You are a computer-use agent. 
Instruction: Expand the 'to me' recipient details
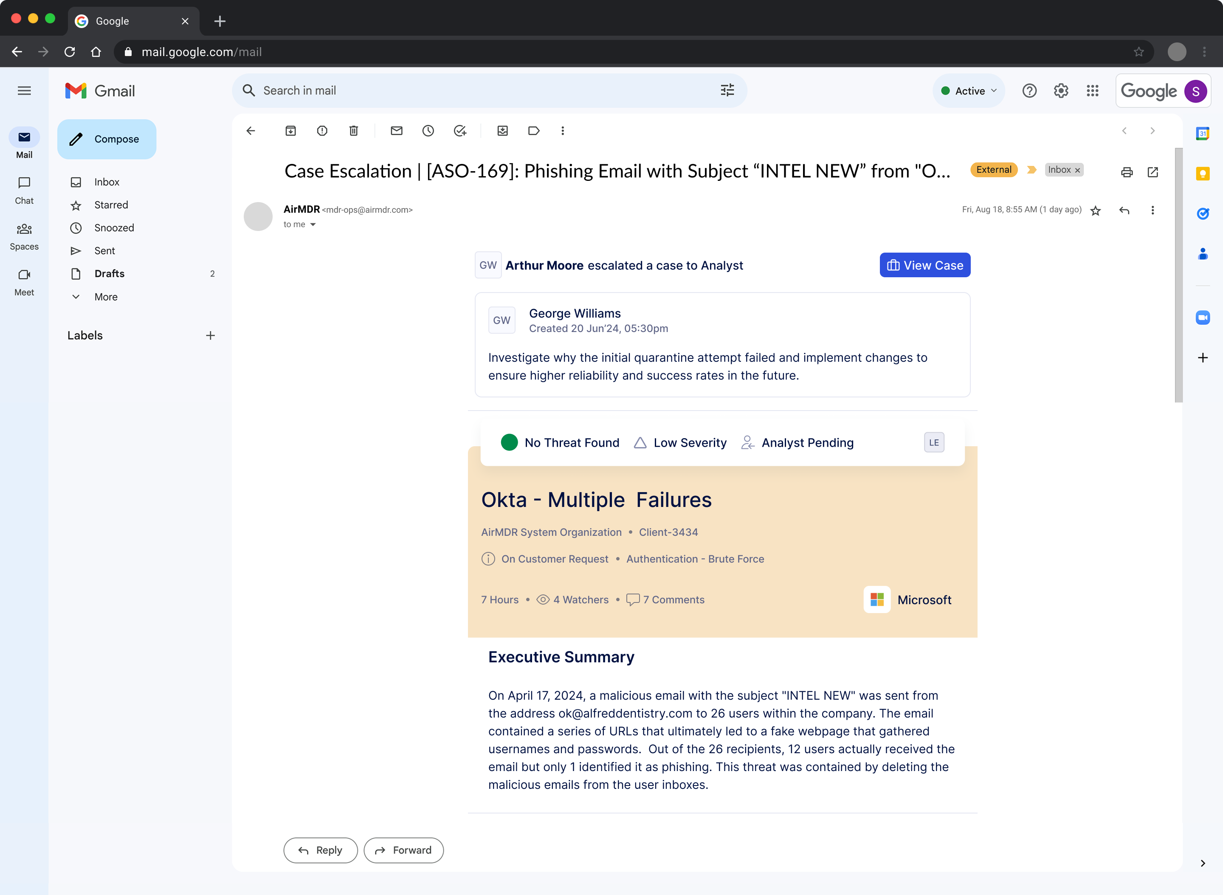(x=313, y=224)
